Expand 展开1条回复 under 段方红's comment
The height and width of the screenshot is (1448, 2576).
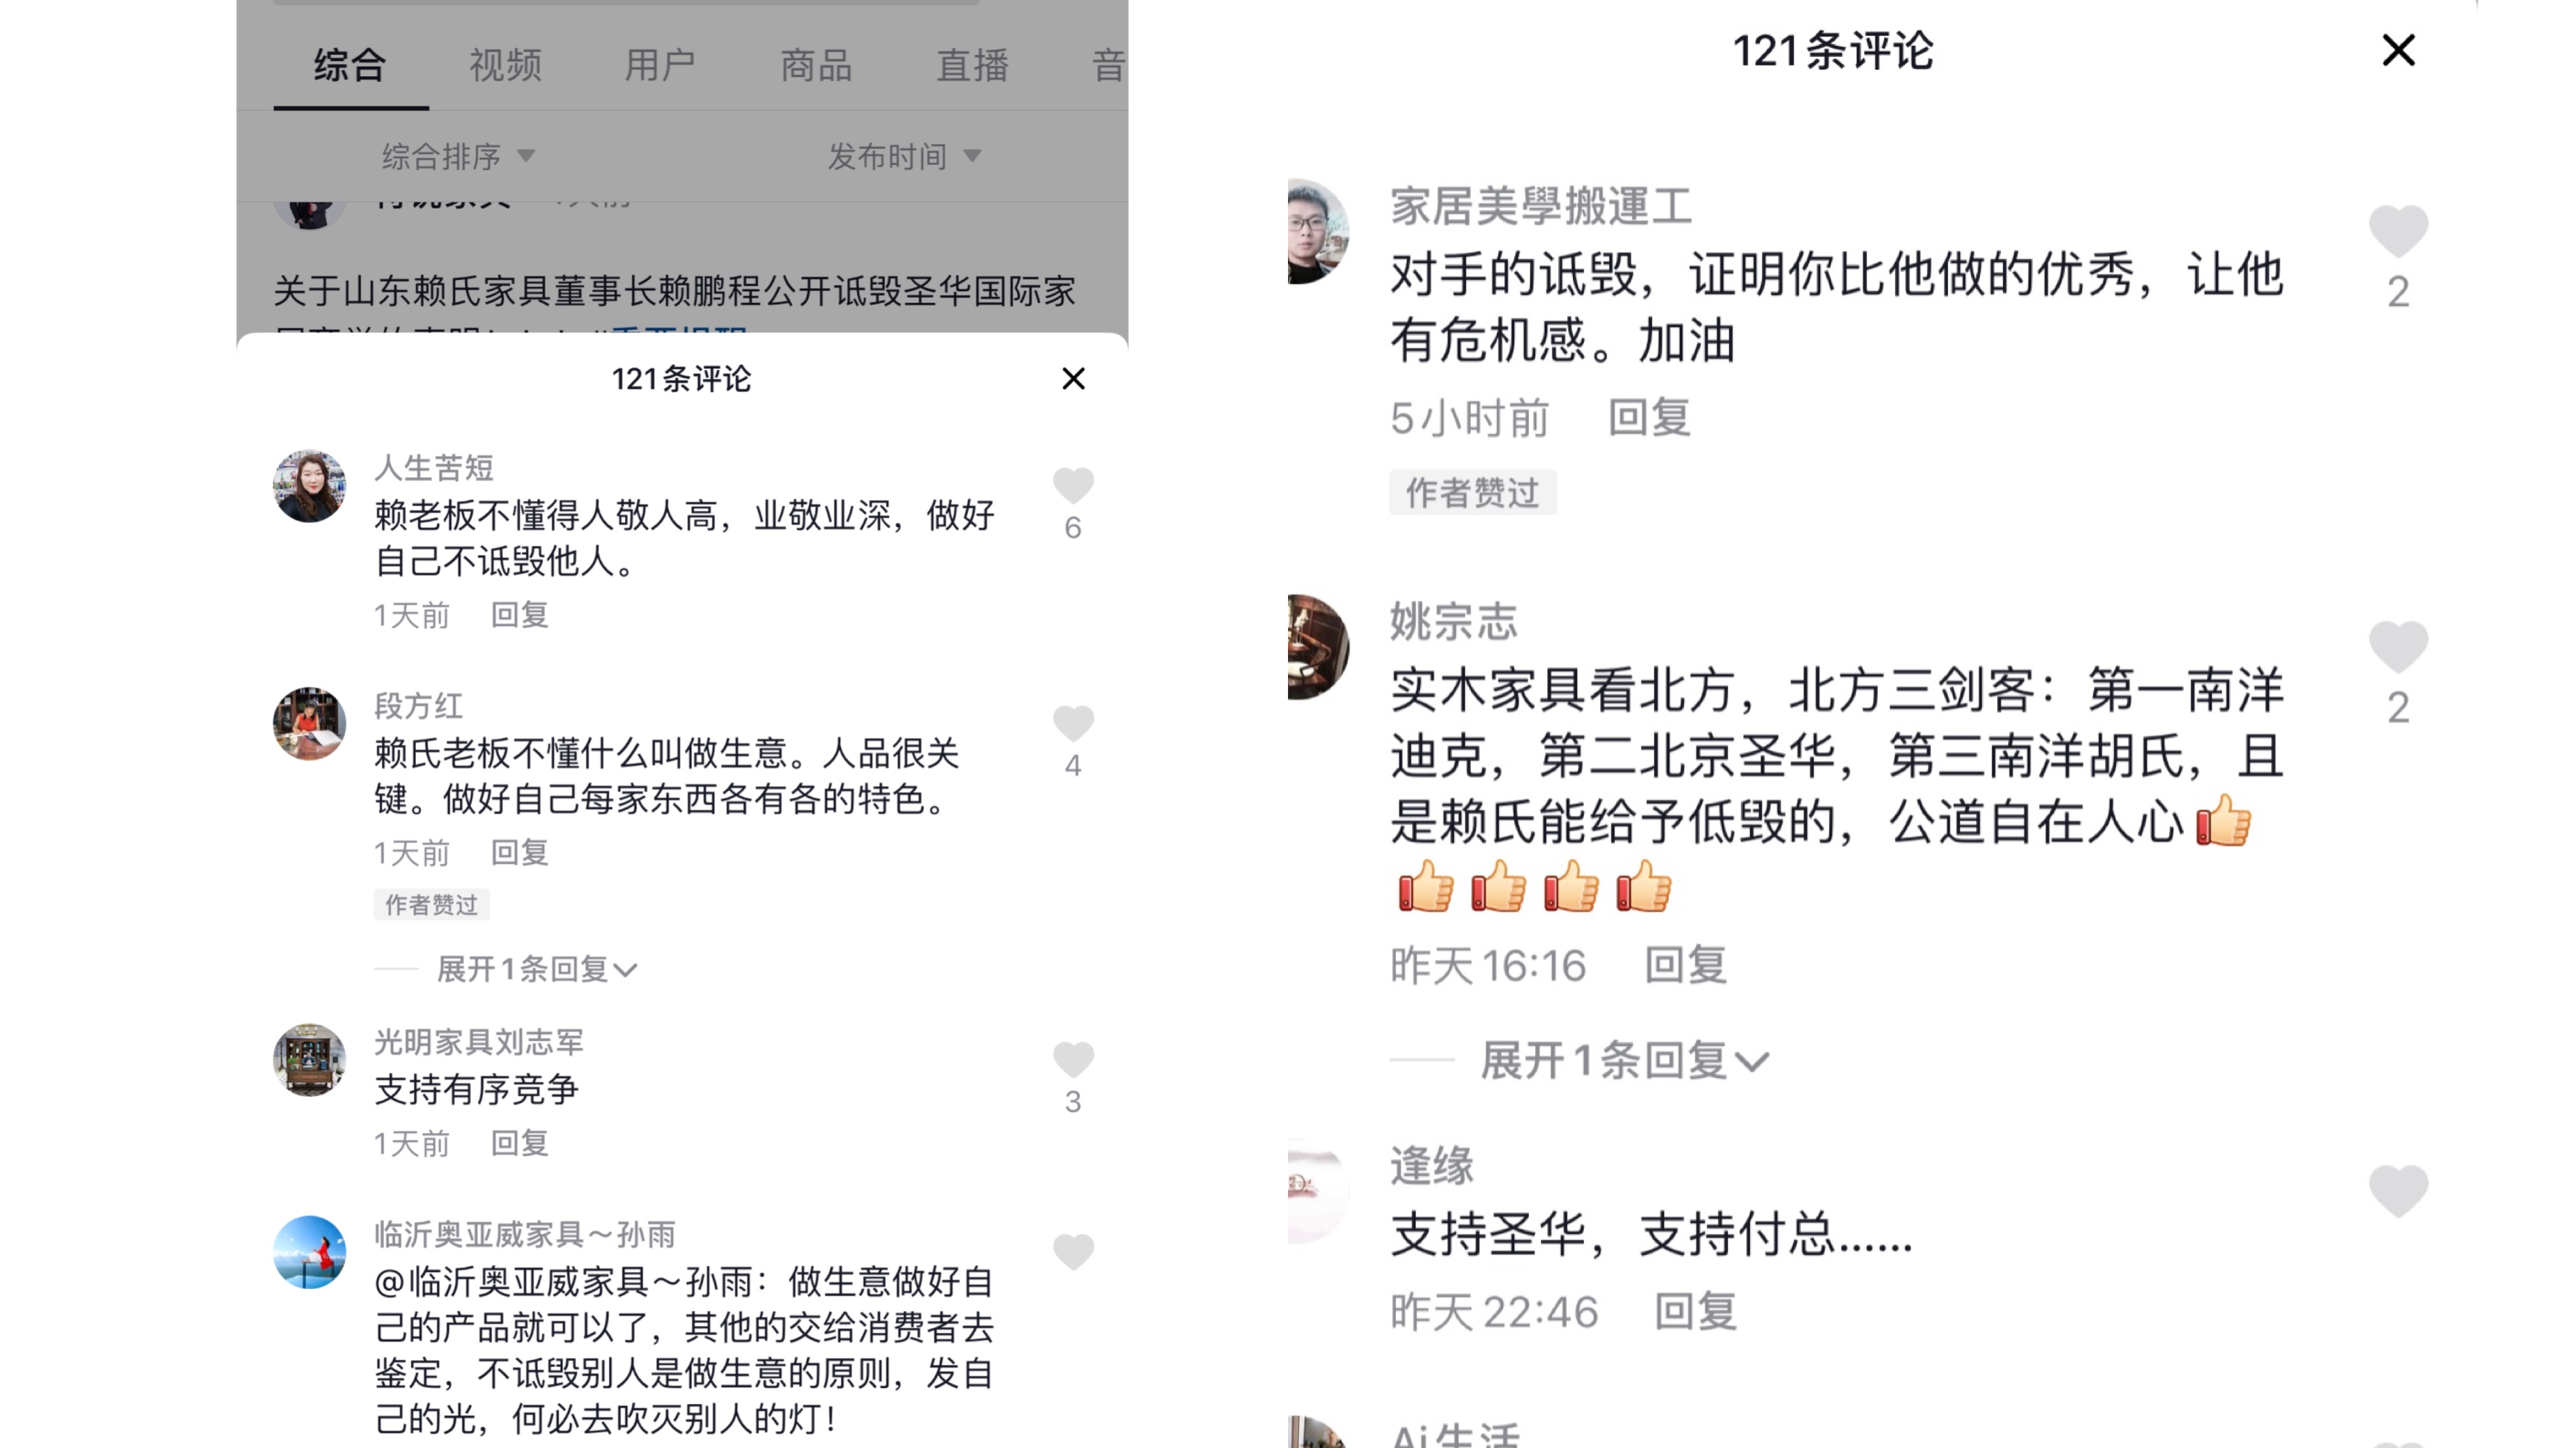pyautogui.click(x=536, y=969)
